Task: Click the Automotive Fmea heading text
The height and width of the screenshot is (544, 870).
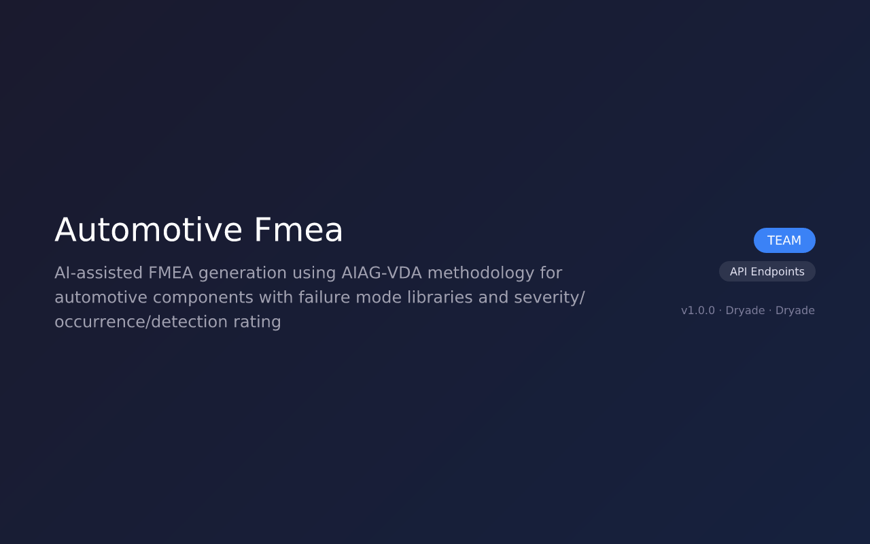Action: coord(198,231)
